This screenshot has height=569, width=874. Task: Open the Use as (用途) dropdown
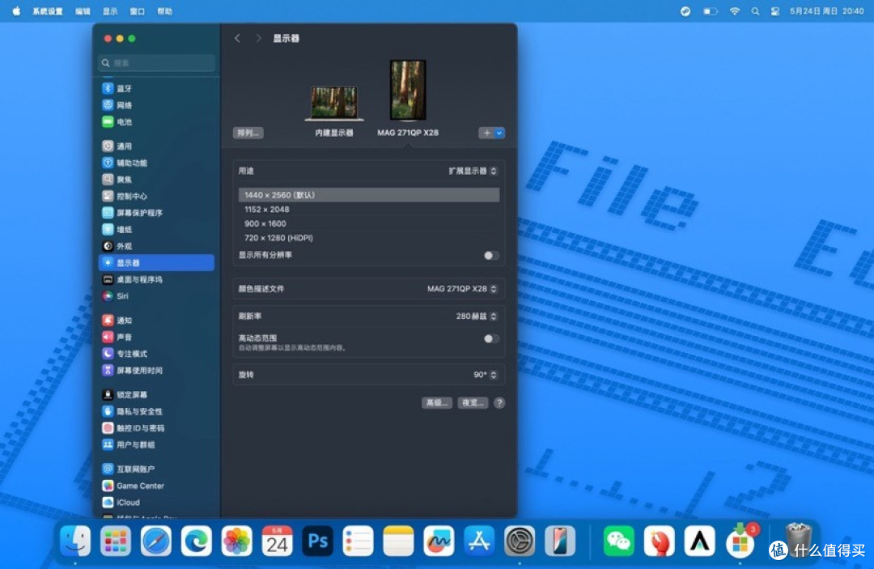[473, 171]
